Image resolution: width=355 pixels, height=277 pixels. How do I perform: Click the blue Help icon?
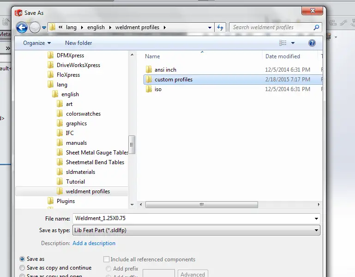tap(312, 43)
